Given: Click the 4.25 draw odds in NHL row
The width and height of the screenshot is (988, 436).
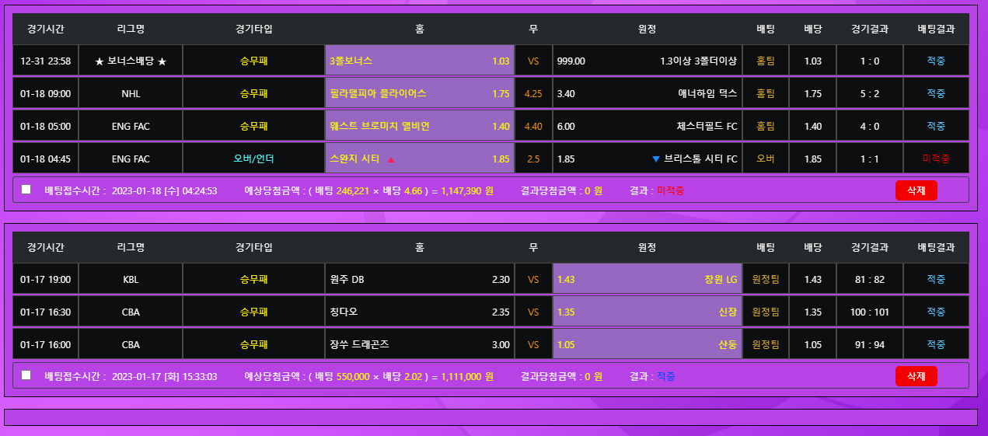Looking at the screenshot, I should point(533,94).
